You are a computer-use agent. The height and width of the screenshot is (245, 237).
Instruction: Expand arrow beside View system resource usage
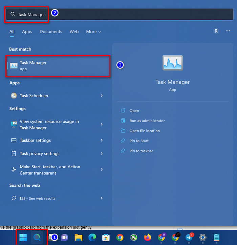[x=102, y=125]
